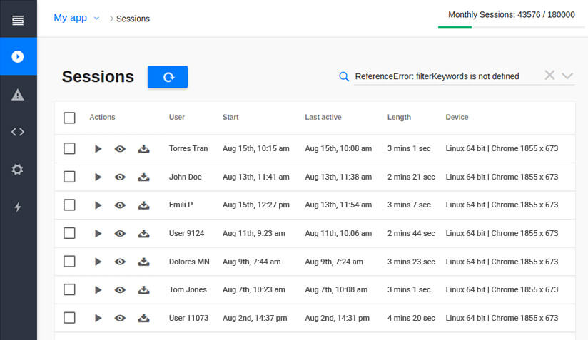Toggle the select-all checkbox in table header
This screenshot has height=340, width=588.
(69, 118)
